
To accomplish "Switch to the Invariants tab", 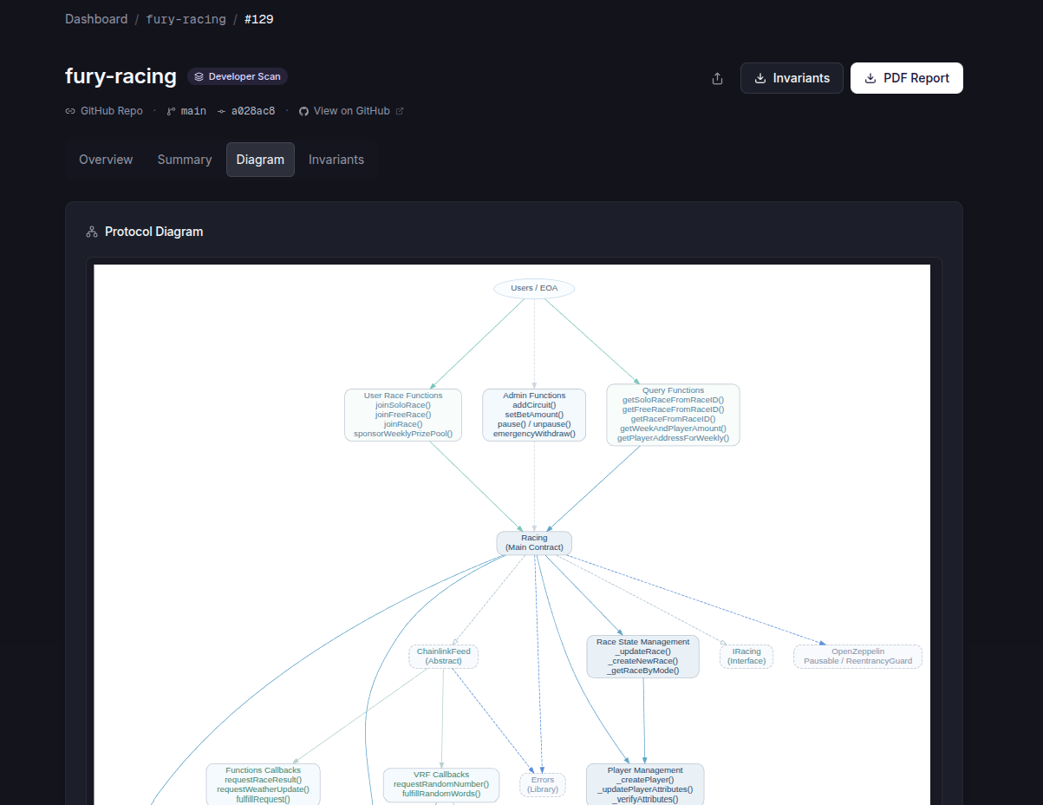I will coord(336,160).
